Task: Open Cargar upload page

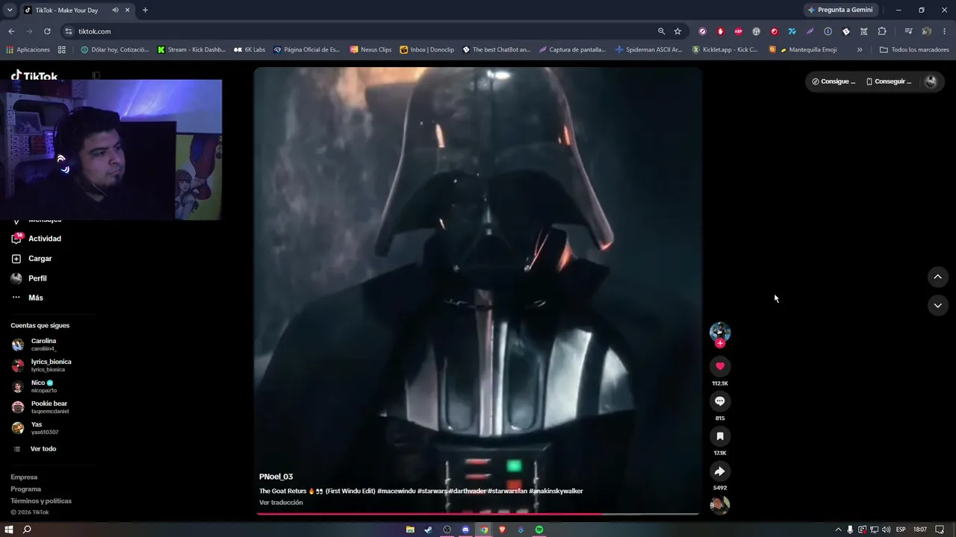Action: 31,259
